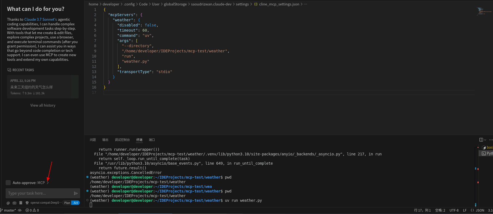Viewport: 493px width, 214px height.
Task: Switch to Plan mode
Action: click(x=67, y=203)
